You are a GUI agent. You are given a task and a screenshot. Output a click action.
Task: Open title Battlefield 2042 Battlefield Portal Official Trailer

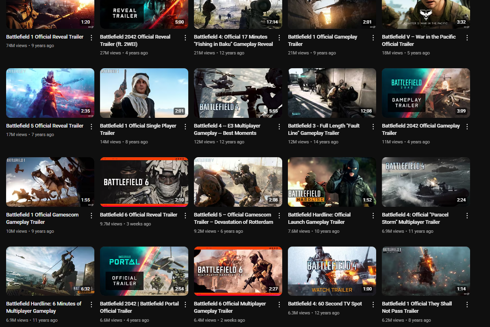tap(139, 307)
